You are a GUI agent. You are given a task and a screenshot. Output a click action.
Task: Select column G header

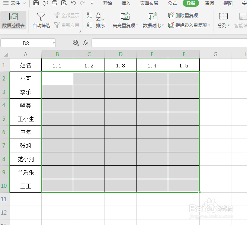(x=215, y=54)
